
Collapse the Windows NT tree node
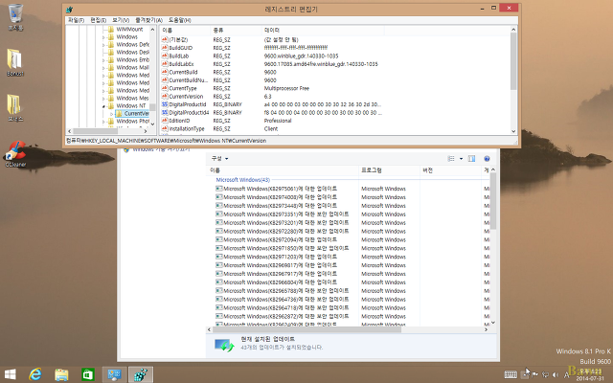point(104,106)
